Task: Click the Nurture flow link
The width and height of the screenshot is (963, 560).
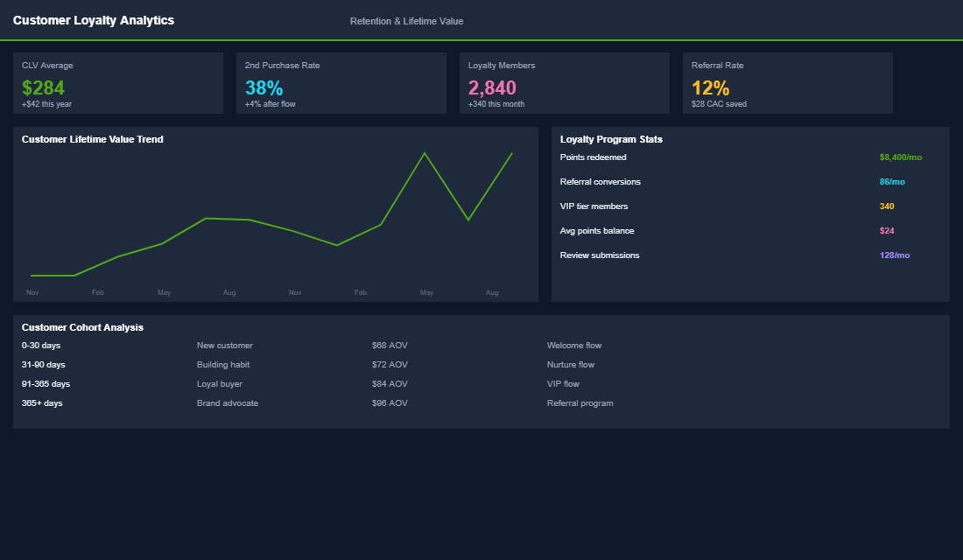Action: tap(571, 365)
